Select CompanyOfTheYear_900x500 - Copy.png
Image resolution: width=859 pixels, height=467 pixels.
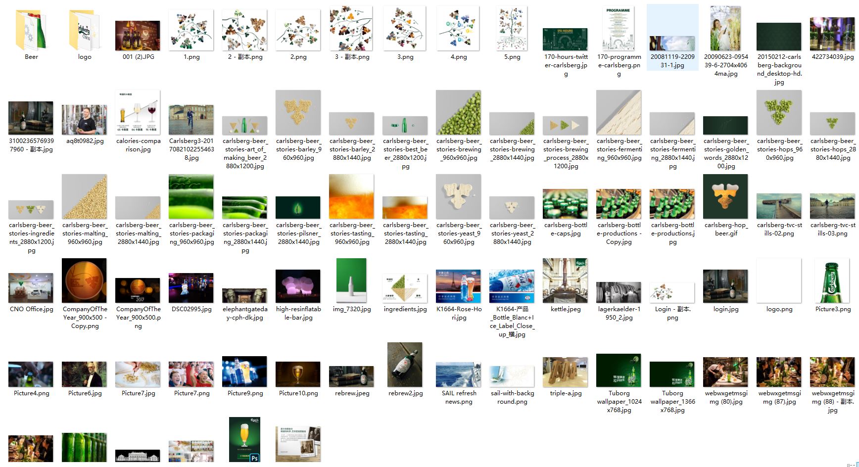pyautogui.click(x=84, y=280)
